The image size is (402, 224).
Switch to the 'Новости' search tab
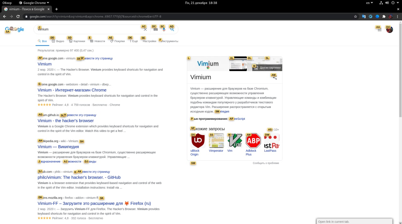[98, 41]
